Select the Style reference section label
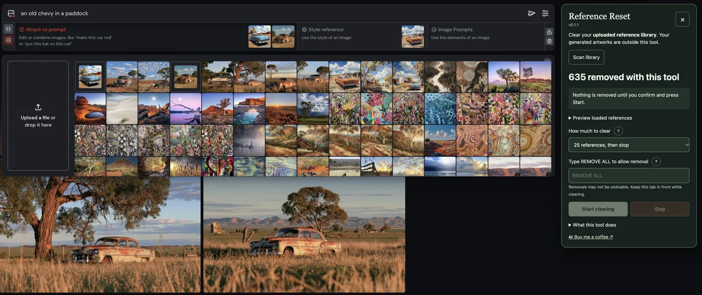702x295 pixels. tap(326, 30)
